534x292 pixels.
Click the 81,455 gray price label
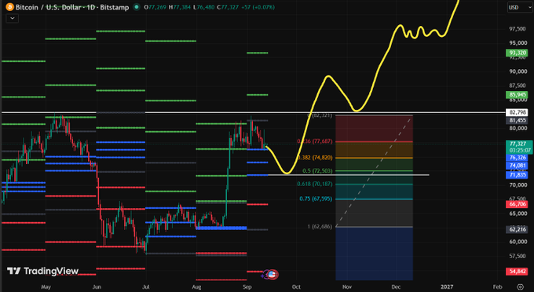point(518,120)
